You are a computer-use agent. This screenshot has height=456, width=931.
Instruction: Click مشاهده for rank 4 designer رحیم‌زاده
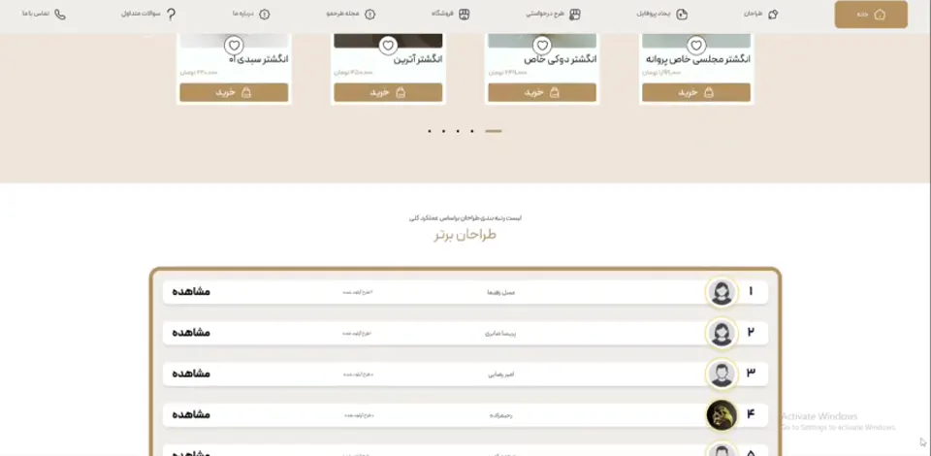(191, 414)
